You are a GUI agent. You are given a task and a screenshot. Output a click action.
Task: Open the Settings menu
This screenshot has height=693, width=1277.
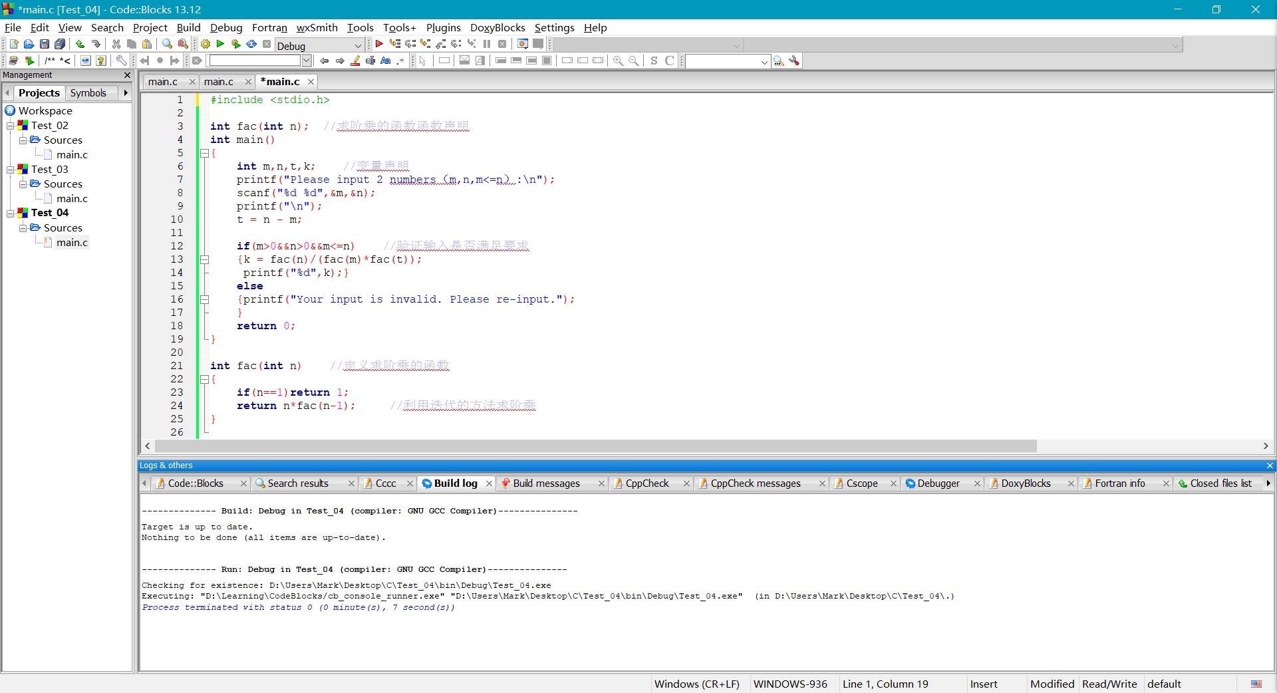pyautogui.click(x=554, y=27)
